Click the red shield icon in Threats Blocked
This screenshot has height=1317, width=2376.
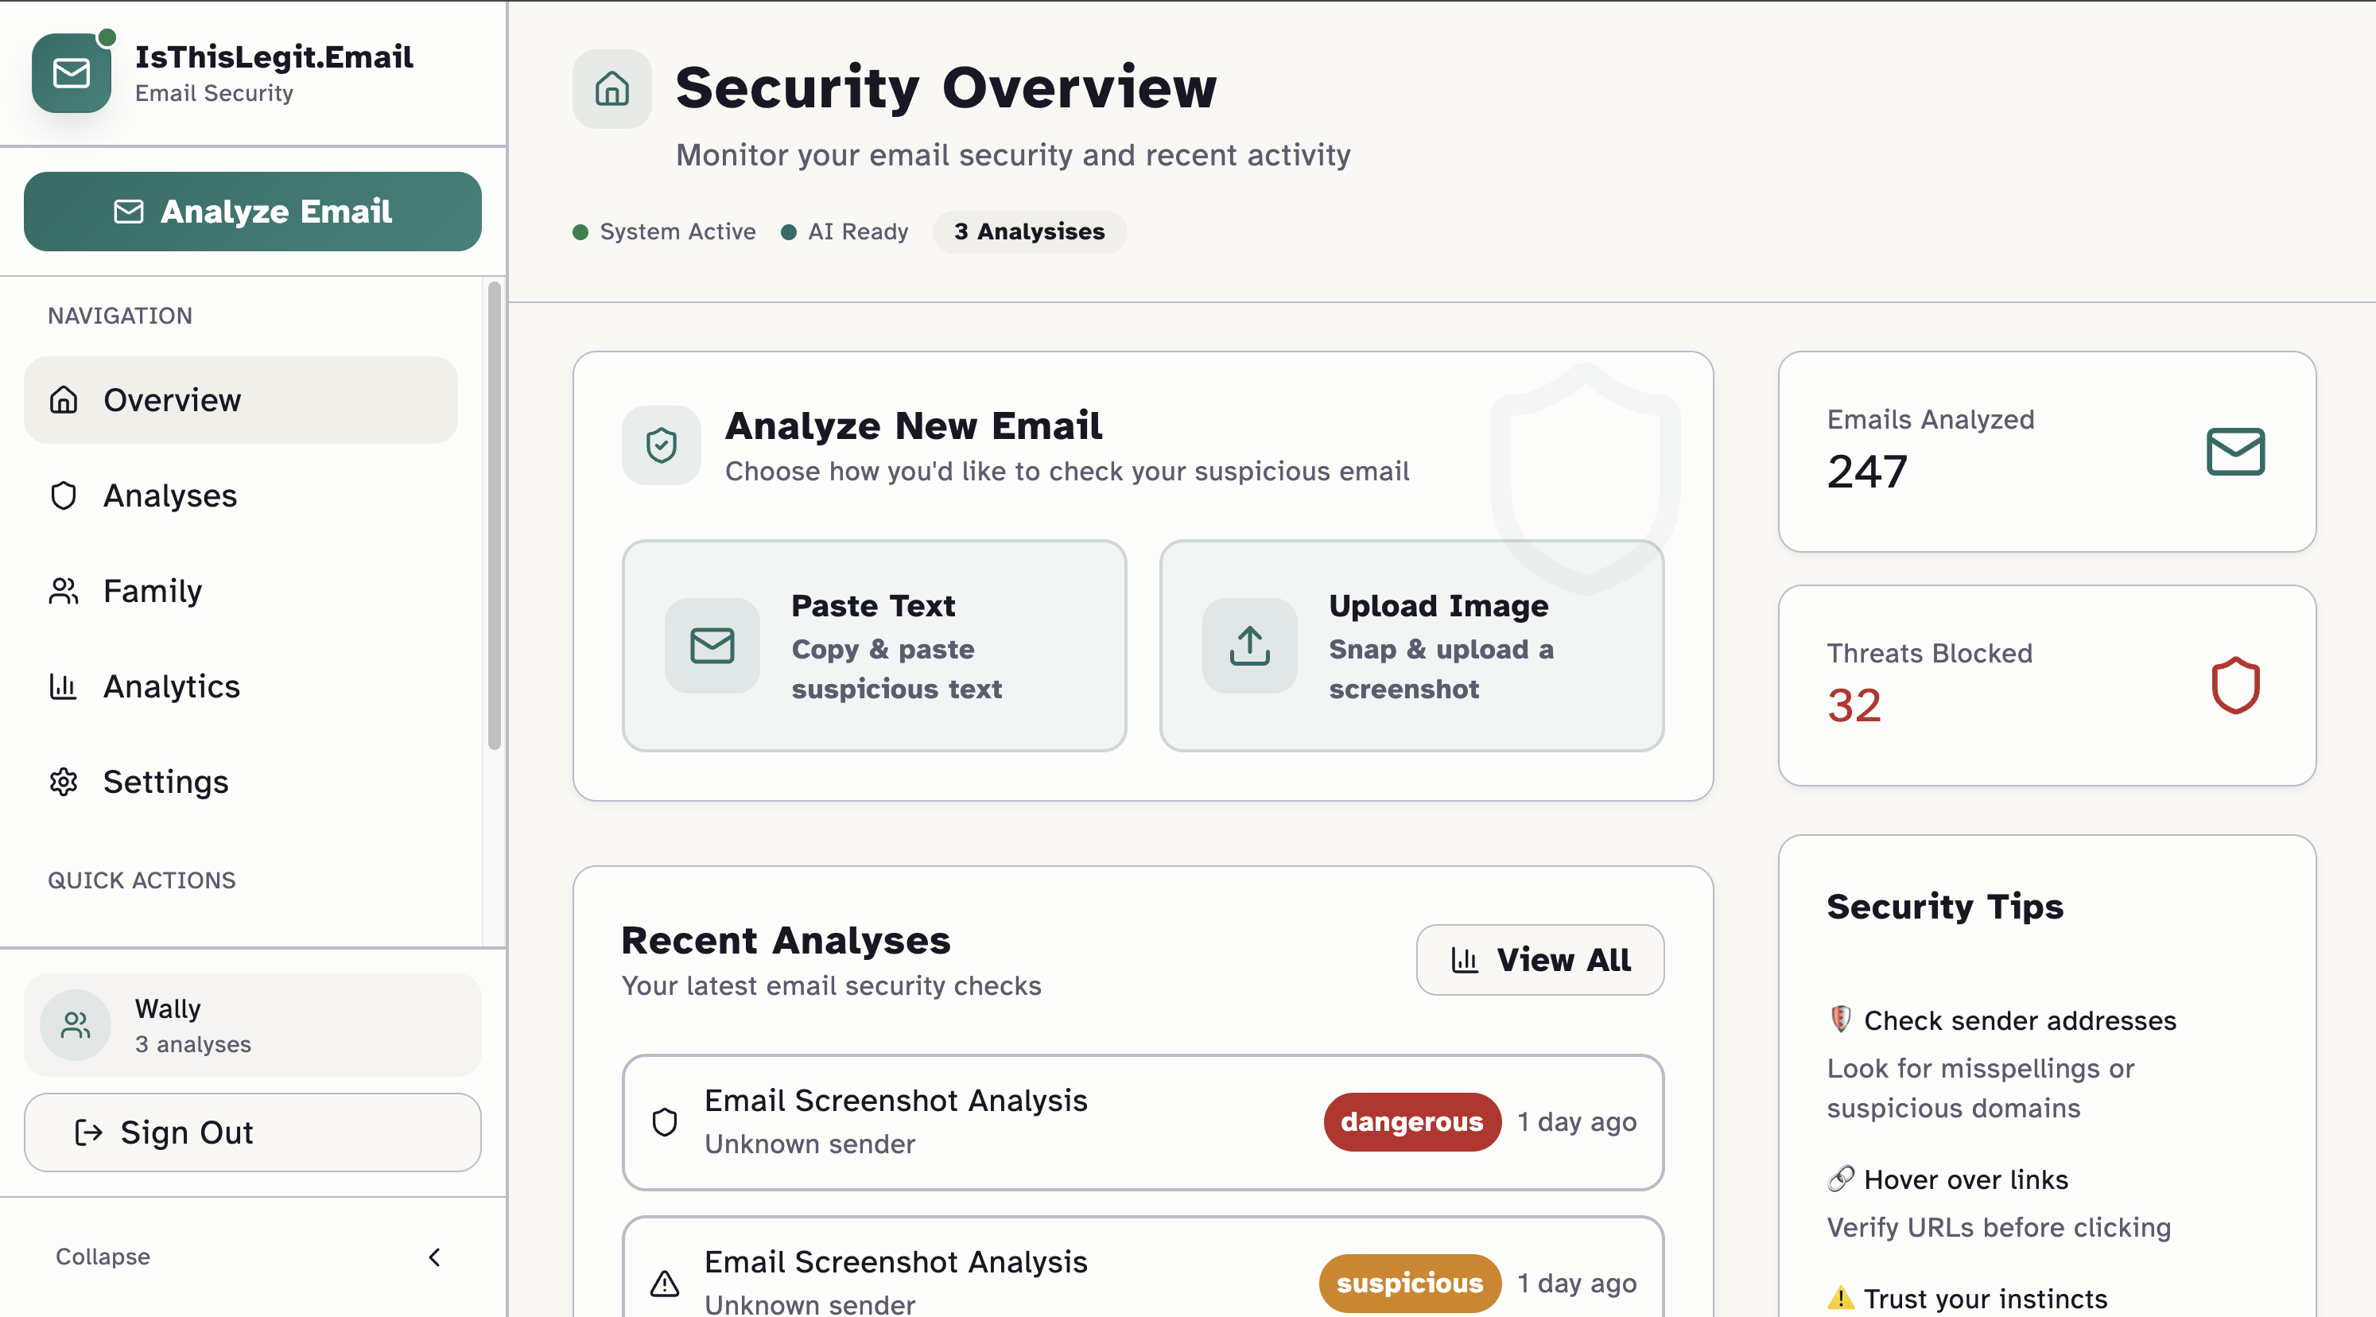point(2235,686)
